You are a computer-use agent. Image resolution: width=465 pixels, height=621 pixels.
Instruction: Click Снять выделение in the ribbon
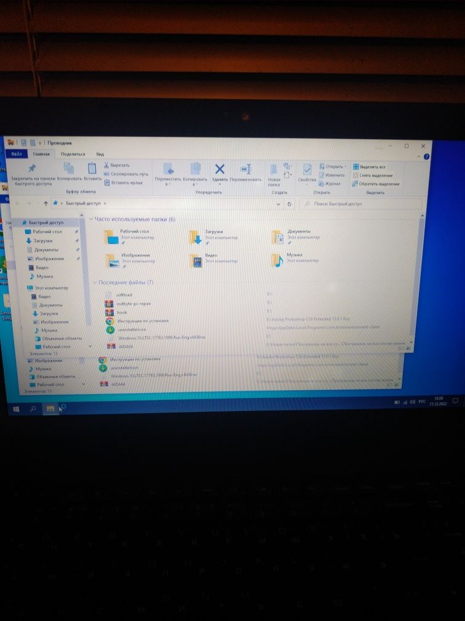[373, 176]
